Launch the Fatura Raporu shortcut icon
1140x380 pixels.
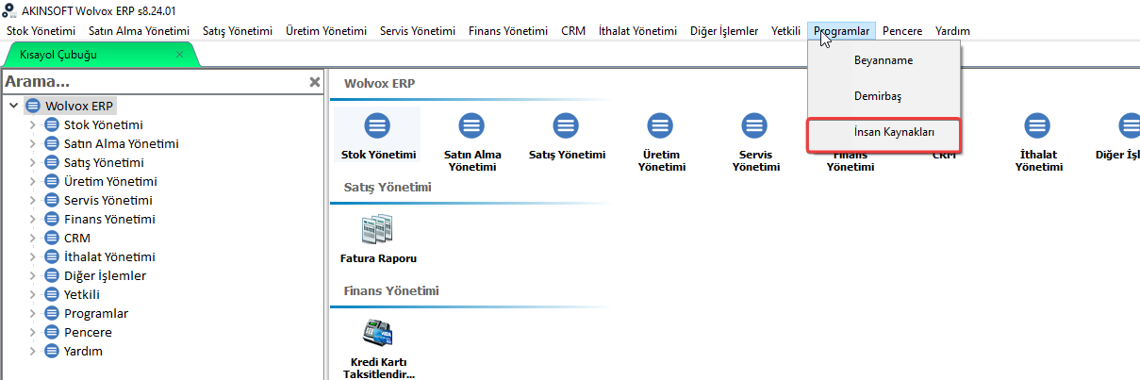coord(377,229)
